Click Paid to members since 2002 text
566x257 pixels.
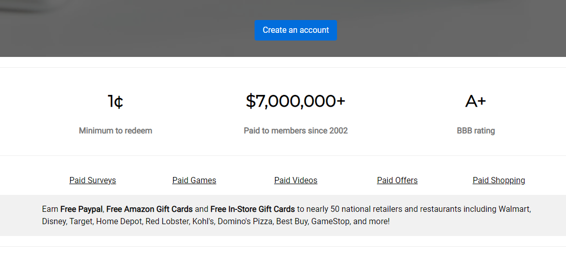pos(296,130)
